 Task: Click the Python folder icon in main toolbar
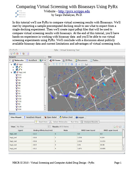coord(14,54)
